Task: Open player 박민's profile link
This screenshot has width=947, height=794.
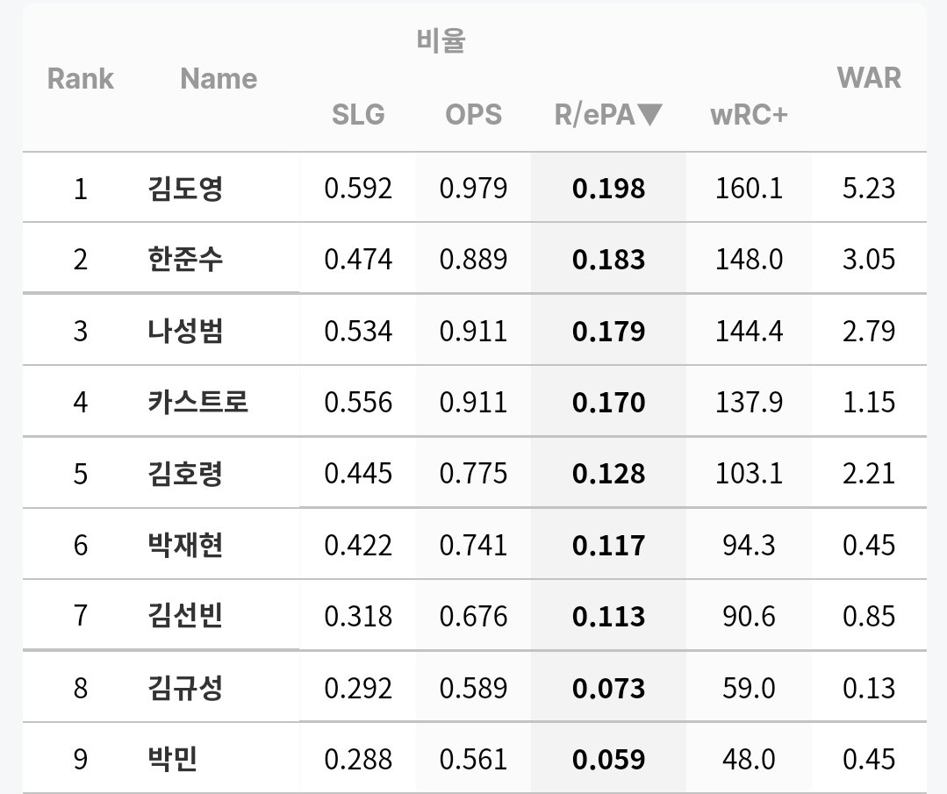Action: click(173, 759)
